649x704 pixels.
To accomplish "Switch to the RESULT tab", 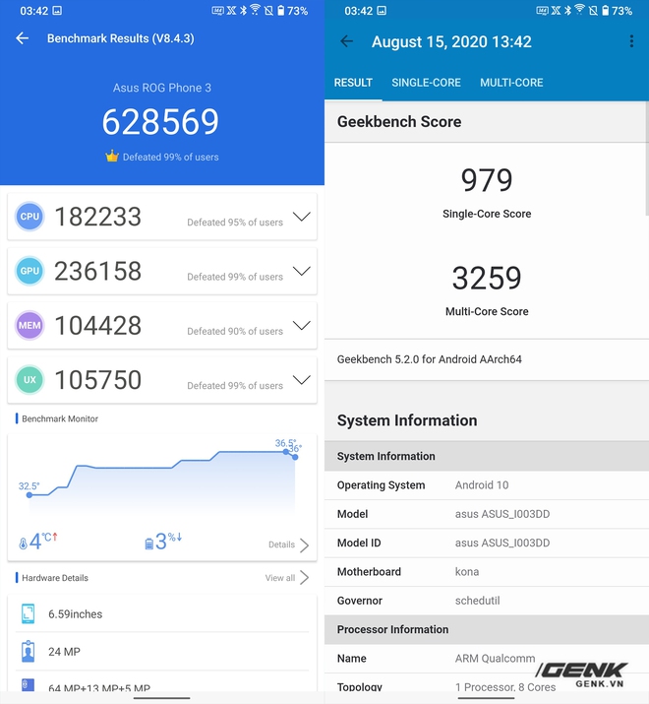I will 353,83.
